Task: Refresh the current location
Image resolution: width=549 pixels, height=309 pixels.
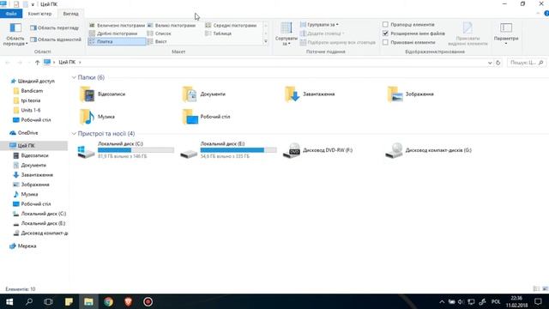Action: [498, 63]
